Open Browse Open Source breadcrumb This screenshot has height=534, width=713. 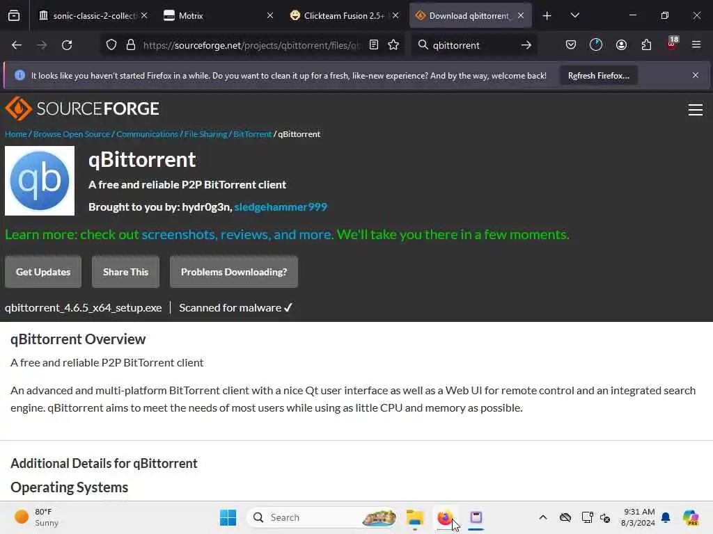[72, 134]
